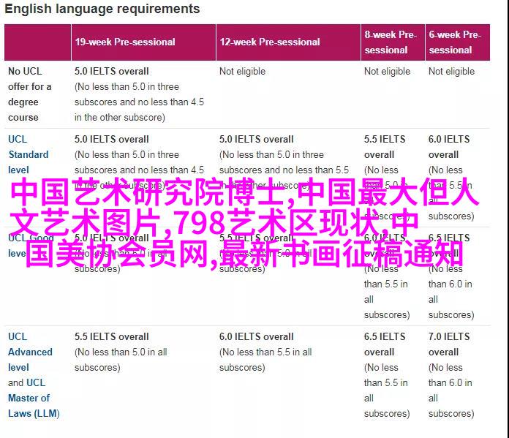
Task: Click 6.5 IELTS in the UCL Good level row
Action: [x=449, y=238]
